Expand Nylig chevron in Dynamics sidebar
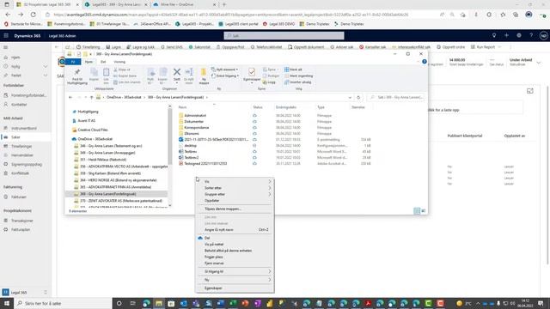This screenshot has width=550, height=309. (46, 67)
